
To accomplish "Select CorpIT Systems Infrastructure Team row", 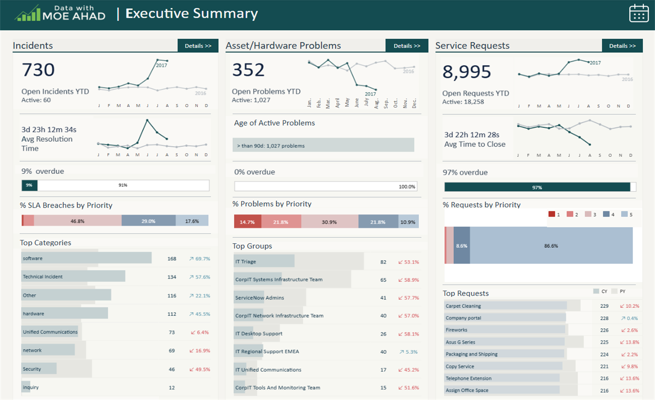I will click(327, 279).
